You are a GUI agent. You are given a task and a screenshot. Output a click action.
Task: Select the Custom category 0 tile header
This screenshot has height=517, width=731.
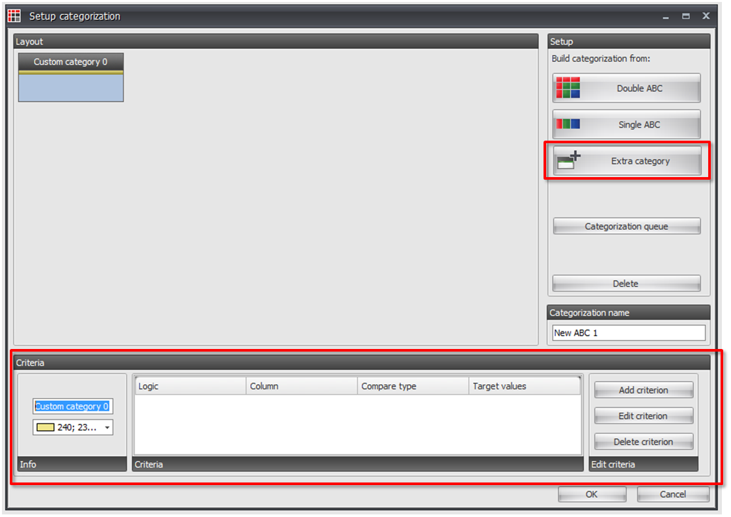tap(71, 62)
